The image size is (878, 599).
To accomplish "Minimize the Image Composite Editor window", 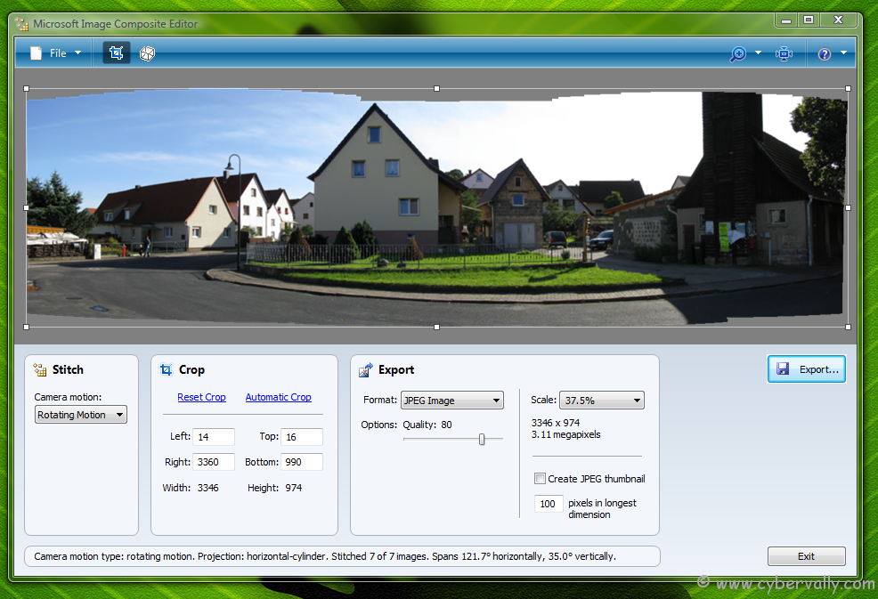I will pyautogui.click(x=787, y=20).
